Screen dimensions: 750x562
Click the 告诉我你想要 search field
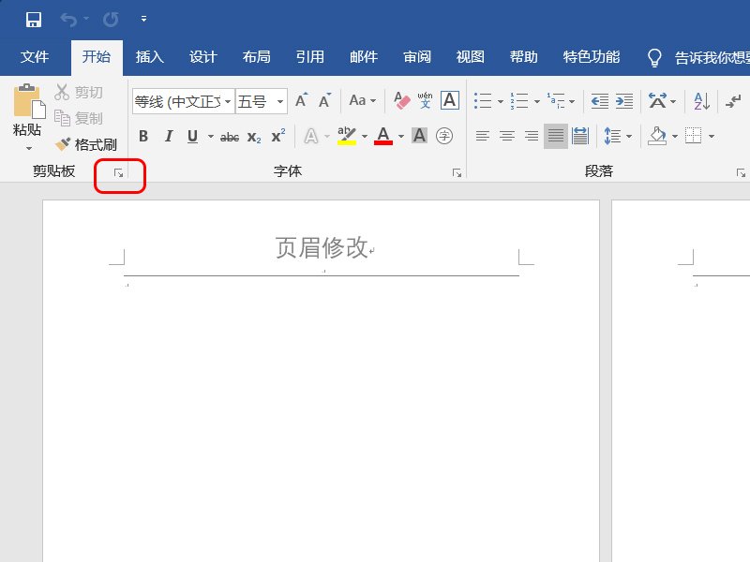[x=708, y=57]
